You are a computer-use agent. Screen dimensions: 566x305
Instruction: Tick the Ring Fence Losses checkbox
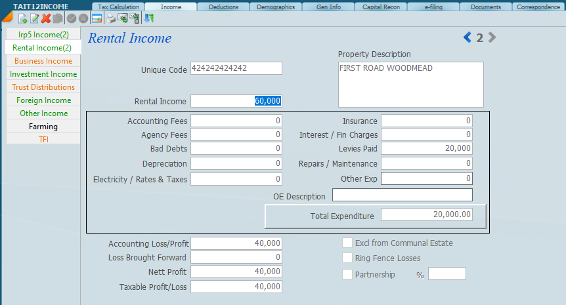point(347,258)
